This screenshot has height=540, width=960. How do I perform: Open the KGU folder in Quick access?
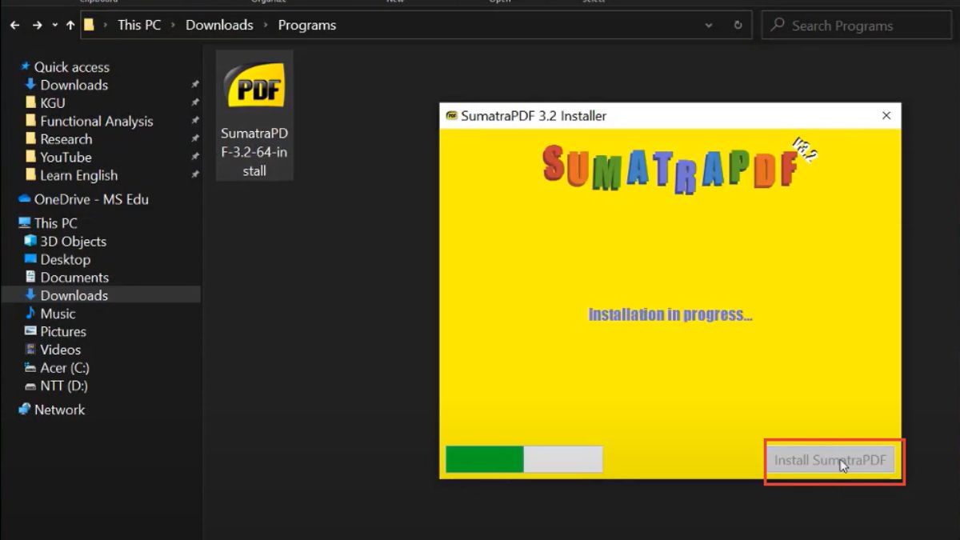[53, 103]
